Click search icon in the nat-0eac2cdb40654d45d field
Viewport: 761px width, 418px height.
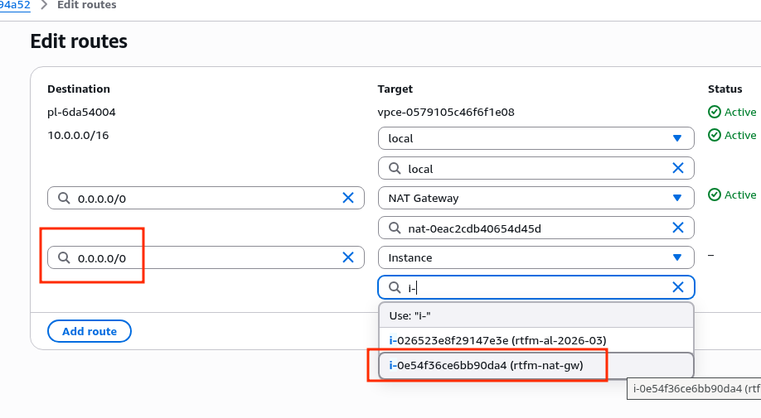(x=395, y=228)
